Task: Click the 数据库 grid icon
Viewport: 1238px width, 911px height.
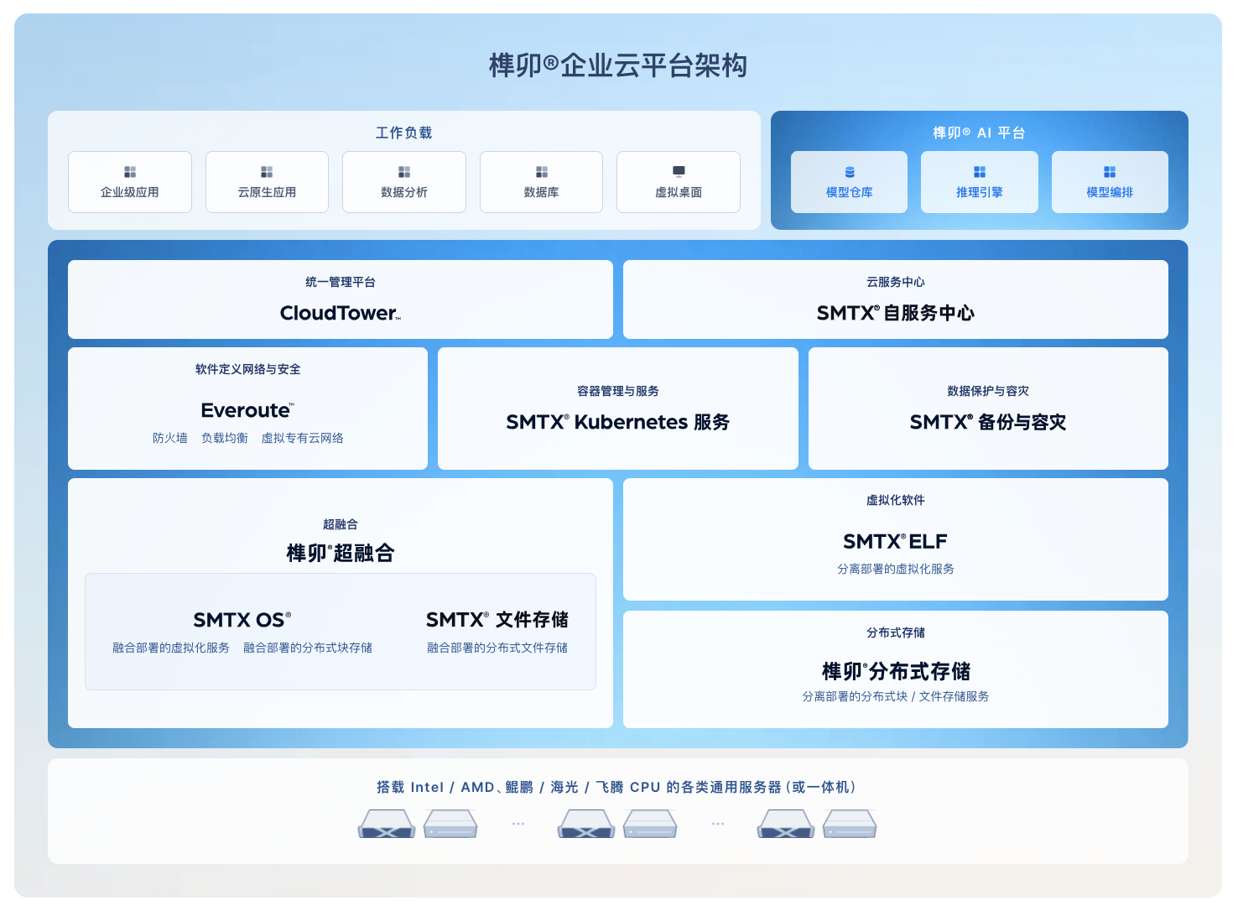Action: (542, 172)
